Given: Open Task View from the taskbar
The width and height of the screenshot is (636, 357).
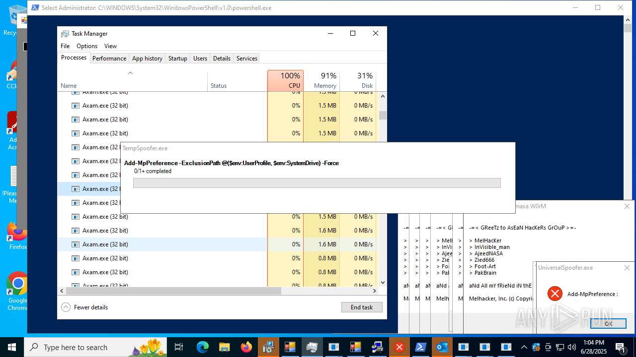Looking at the screenshot, I should 179,347.
